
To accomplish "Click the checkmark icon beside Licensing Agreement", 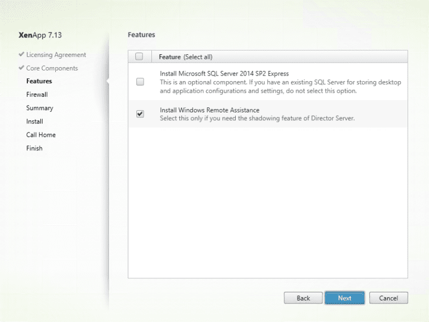I will click(x=21, y=55).
